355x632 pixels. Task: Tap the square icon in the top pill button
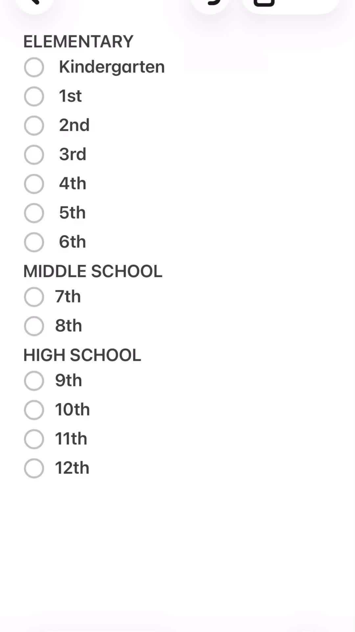pos(264,3)
